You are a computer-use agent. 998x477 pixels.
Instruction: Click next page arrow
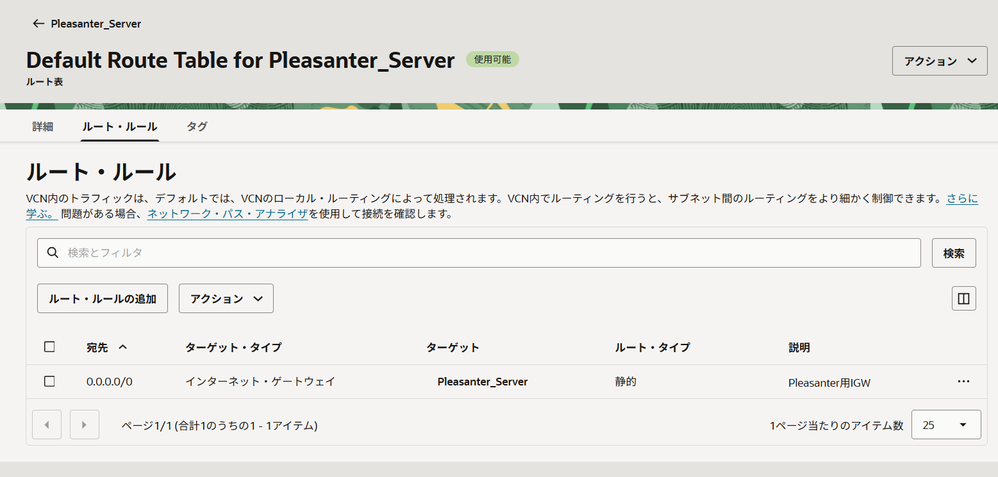[x=85, y=424]
